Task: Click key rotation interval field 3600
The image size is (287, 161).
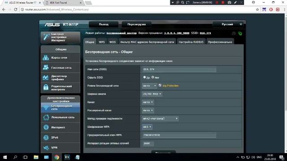Action: [148, 144]
